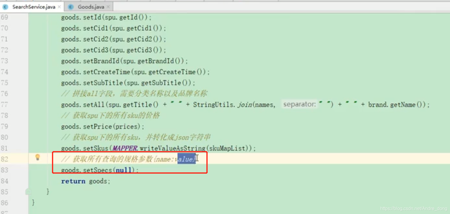Click the goods.setCreateTime statement

point(135,72)
